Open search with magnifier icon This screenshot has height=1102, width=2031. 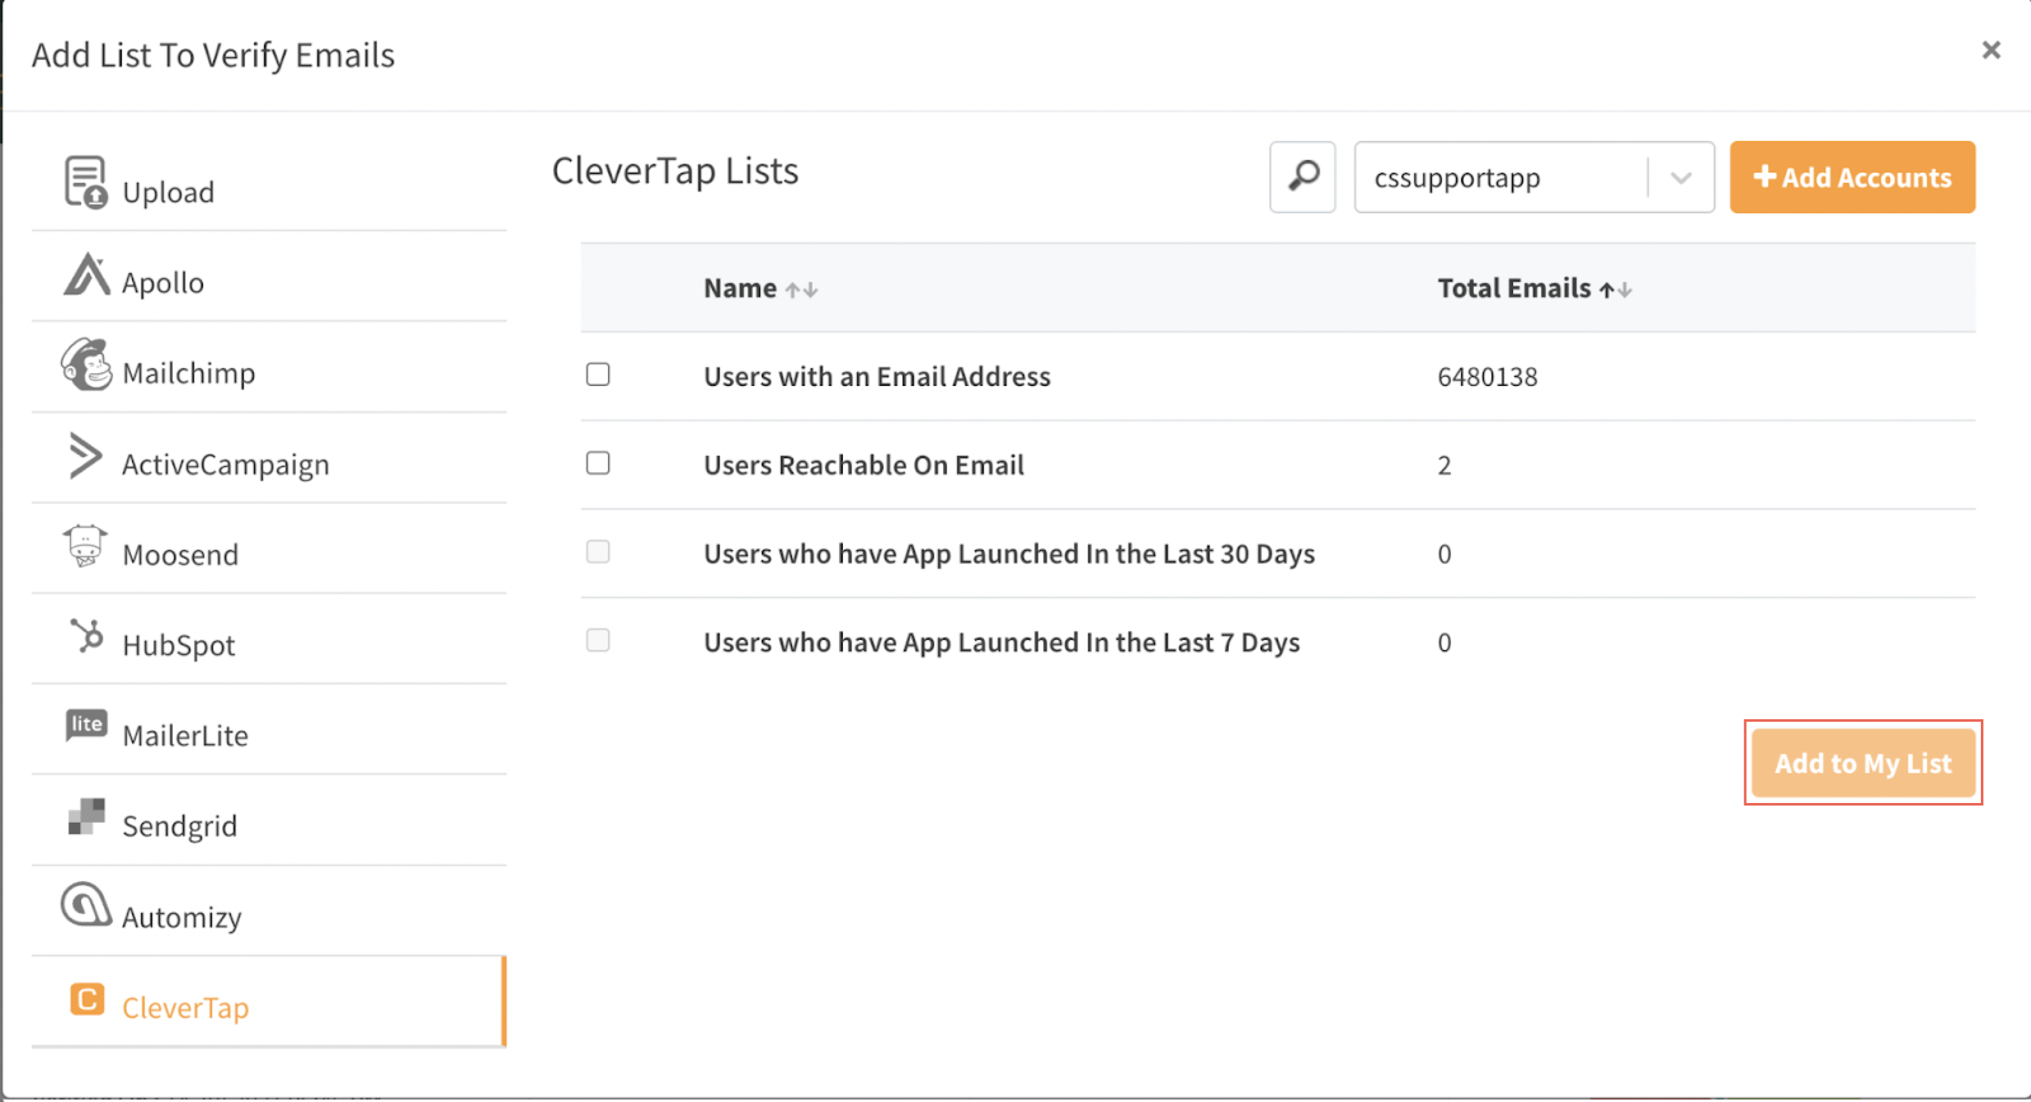click(1302, 176)
